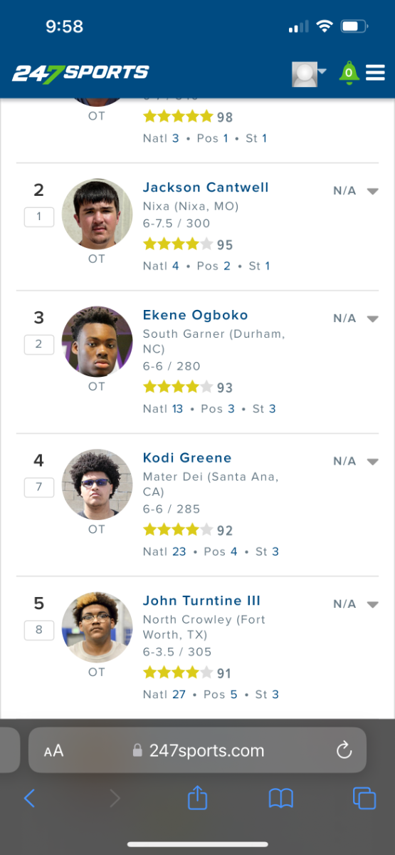Open Jackson Cantwell's profile link

(x=206, y=187)
